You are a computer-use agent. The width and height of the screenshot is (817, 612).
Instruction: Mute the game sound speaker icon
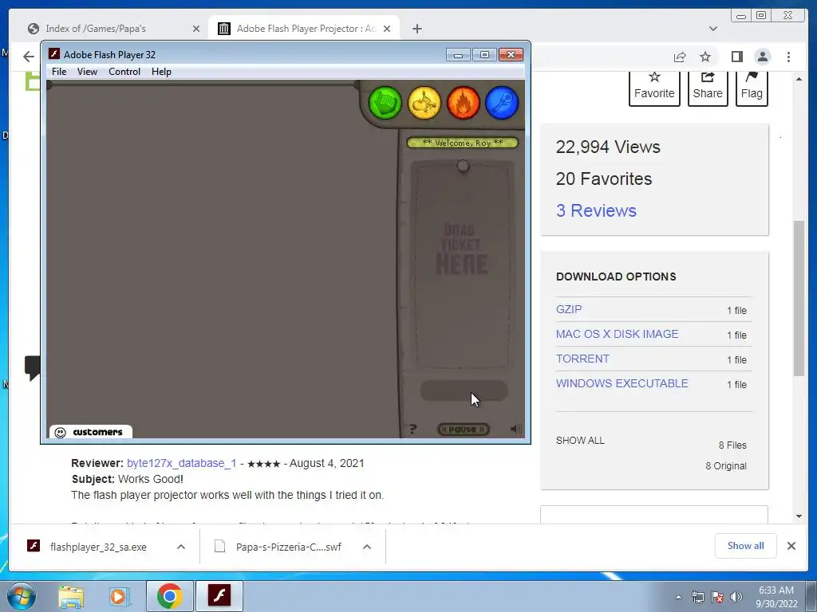coord(516,429)
